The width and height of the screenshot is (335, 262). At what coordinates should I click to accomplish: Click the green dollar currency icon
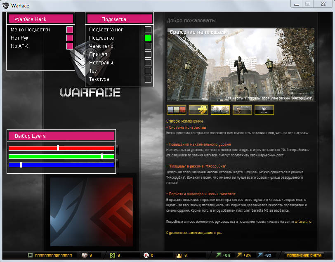[113, 255]
